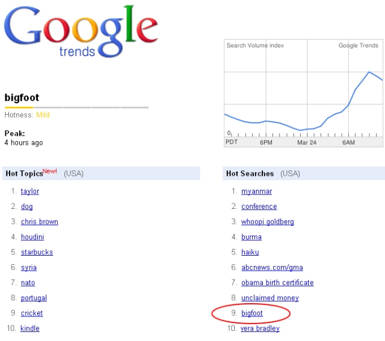Click the conference hot search link
Screen dimensions: 385x341
coord(259,207)
